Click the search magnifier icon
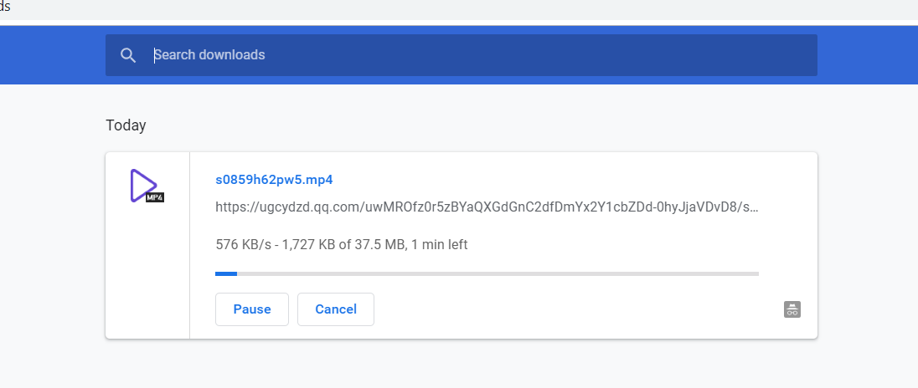The height and width of the screenshot is (388, 918). point(128,55)
